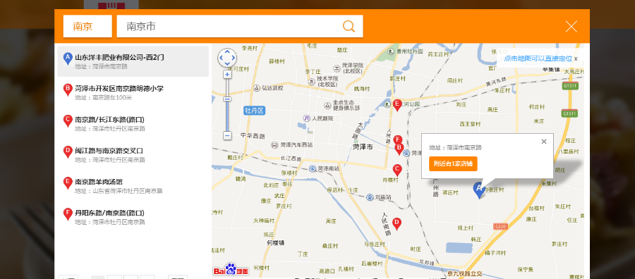
Task: Pan the map right using the control arrow
Action: 234,58
